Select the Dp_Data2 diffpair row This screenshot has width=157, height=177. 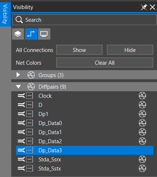click(x=84, y=141)
